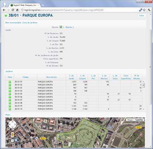Click the Street View pegman icon
Screen dimensions: 153x149
(x=12, y=135)
